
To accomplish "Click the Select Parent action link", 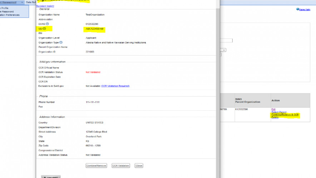I will click(278, 112).
